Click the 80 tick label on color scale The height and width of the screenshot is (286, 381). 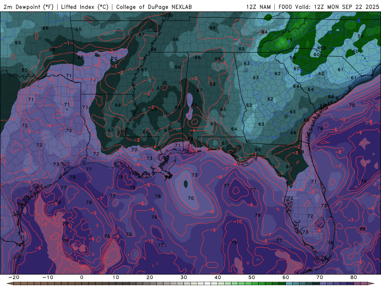[x=354, y=277]
